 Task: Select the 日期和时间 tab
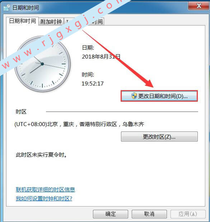[x=22, y=21]
